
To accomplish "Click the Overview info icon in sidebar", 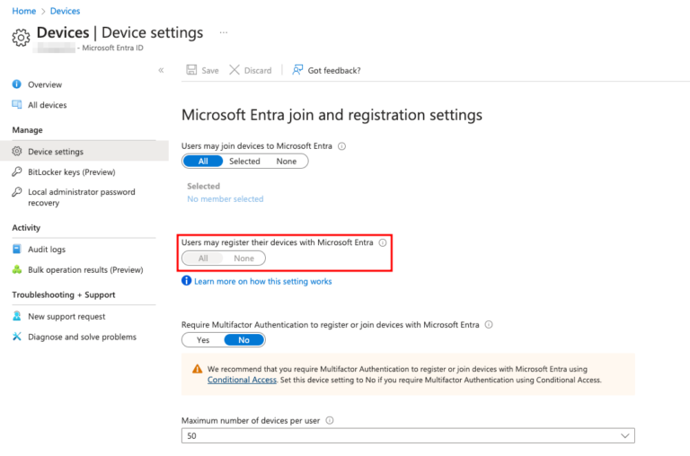I will (16, 84).
